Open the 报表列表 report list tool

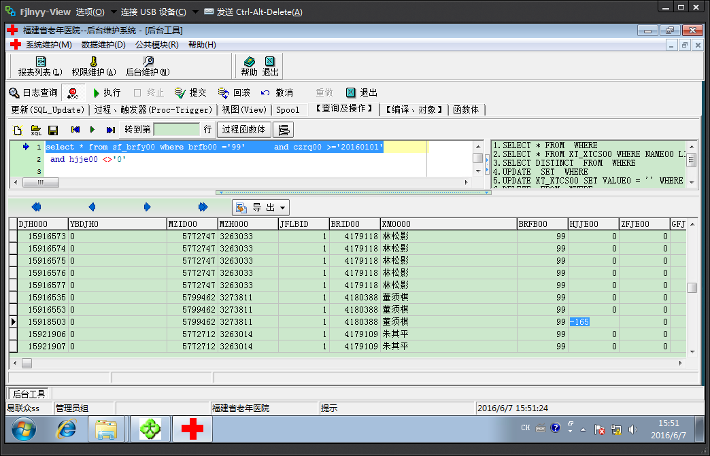[x=40, y=67]
